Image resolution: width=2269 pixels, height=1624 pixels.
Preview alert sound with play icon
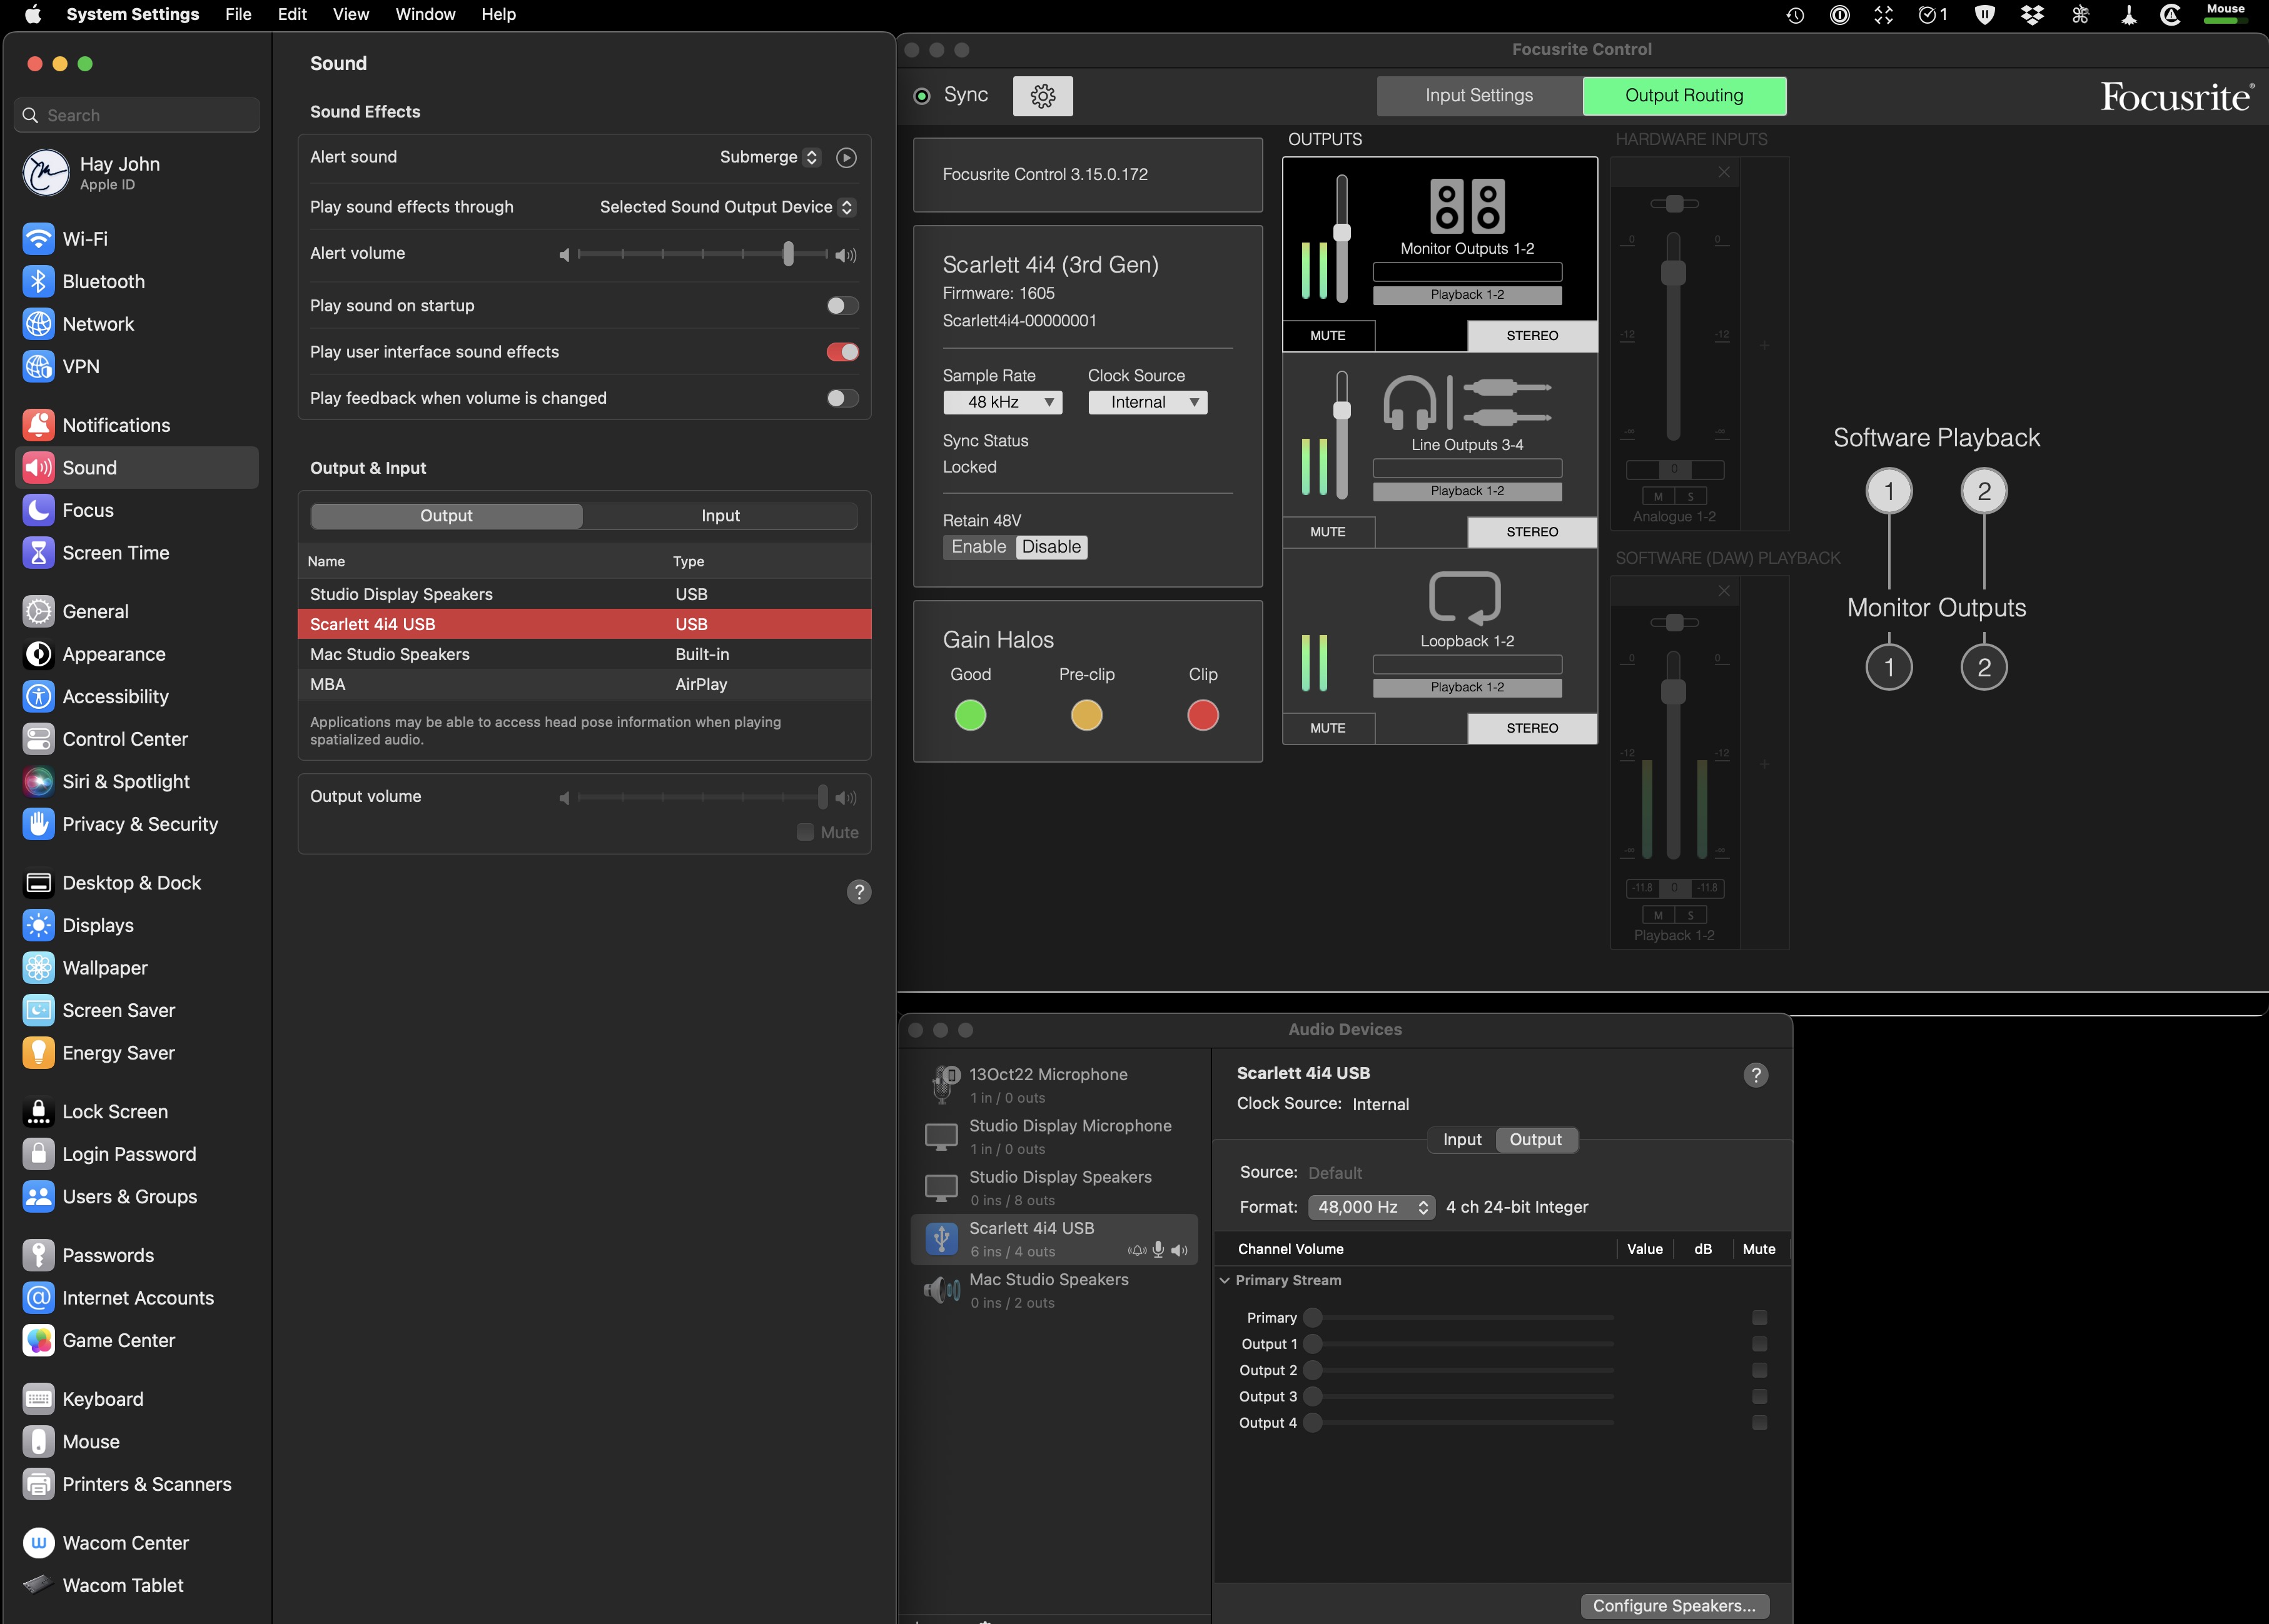846,158
